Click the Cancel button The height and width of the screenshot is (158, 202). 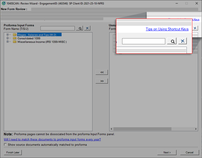[x=189, y=153]
